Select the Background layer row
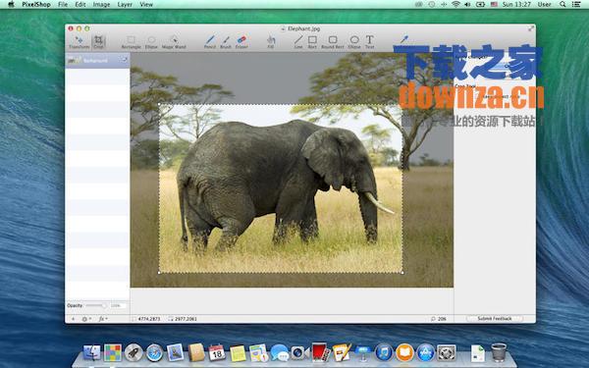The width and height of the screenshot is (589, 368). (97, 60)
